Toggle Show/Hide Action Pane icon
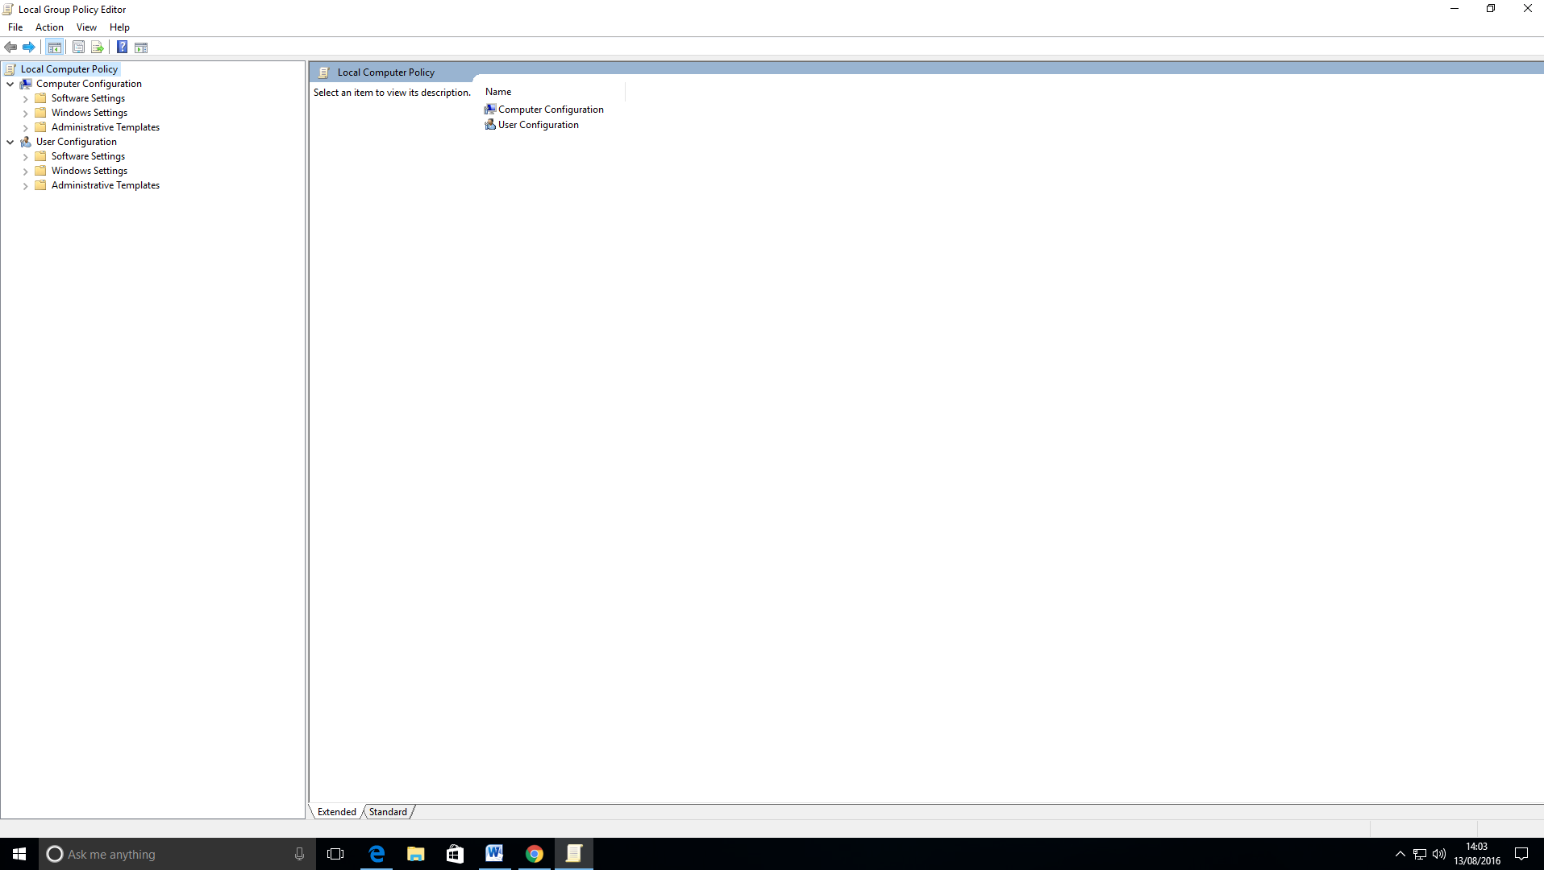 click(x=141, y=48)
